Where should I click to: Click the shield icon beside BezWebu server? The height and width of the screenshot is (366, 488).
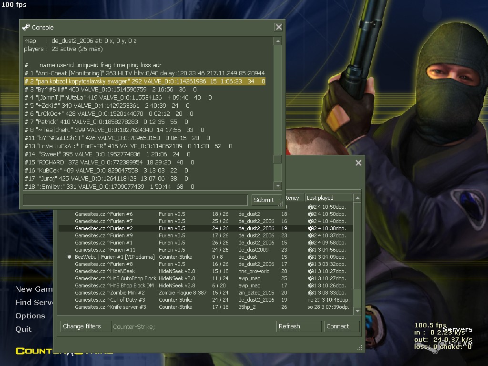(x=70, y=257)
